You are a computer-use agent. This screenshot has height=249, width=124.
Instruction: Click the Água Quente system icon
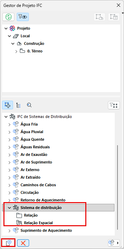pos(16,139)
